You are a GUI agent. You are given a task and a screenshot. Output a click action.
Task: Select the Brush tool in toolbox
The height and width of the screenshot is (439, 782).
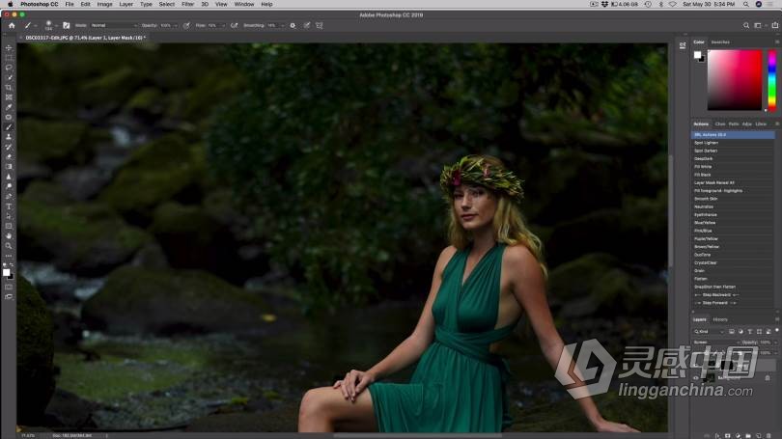click(9, 127)
